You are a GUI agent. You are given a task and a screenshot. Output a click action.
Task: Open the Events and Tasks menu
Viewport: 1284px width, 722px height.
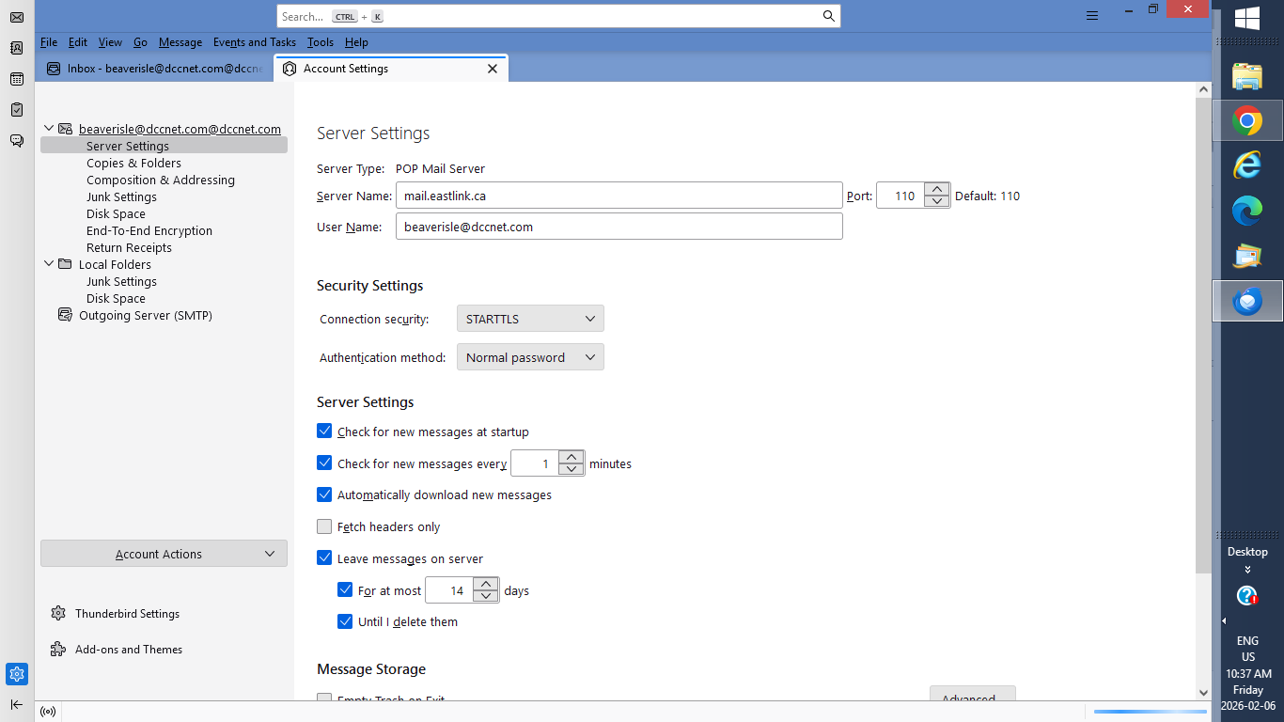[255, 42]
